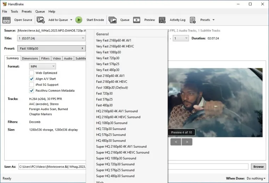This screenshot has width=269, height=183.
Task: Choose Super HQ 720p30 Surround preset
Action: tap(115, 164)
